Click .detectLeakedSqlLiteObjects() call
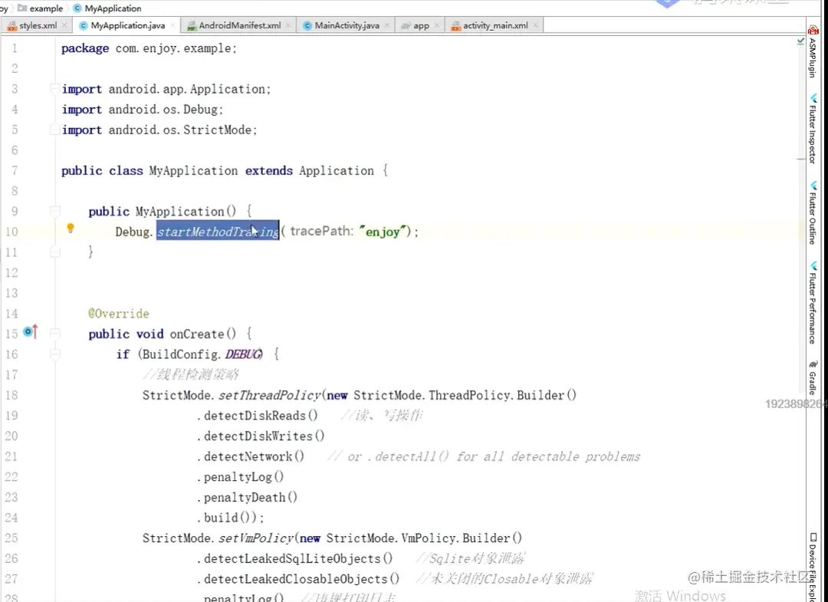This screenshot has height=602, width=828. tap(295, 559)
